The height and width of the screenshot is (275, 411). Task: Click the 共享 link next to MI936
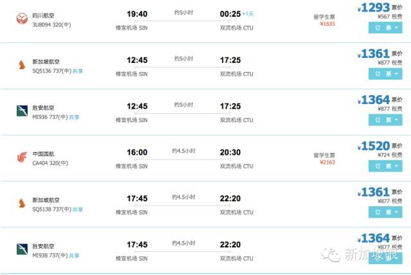[x=74, y=117]
